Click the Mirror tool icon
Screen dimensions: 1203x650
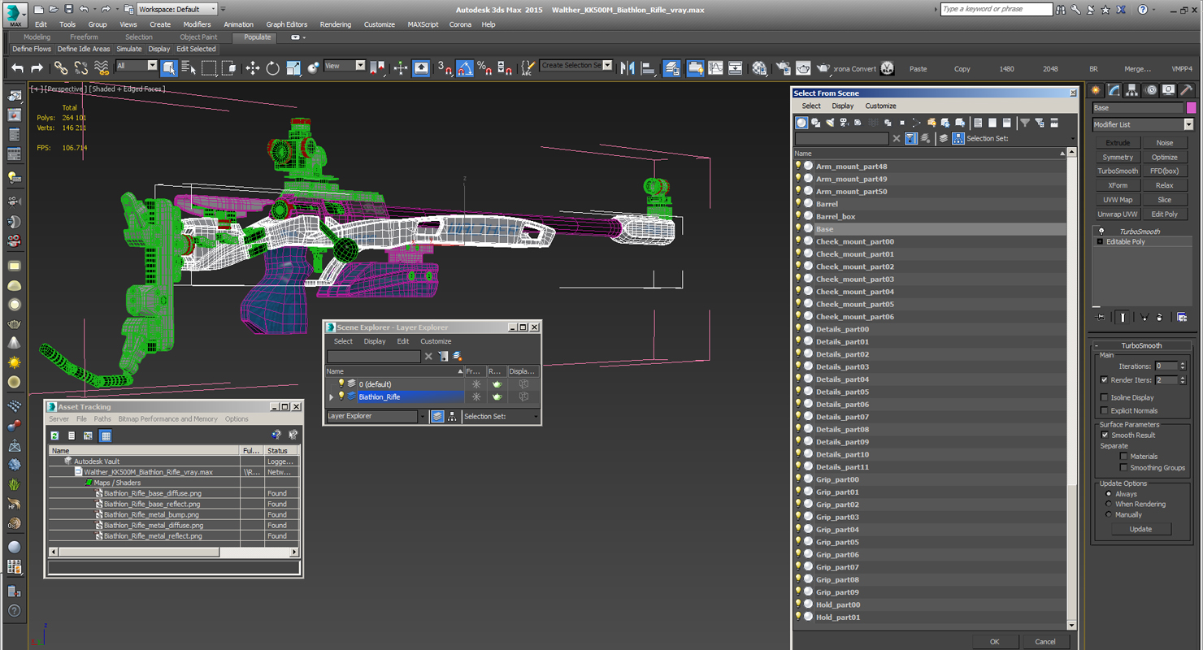(628, 68)
